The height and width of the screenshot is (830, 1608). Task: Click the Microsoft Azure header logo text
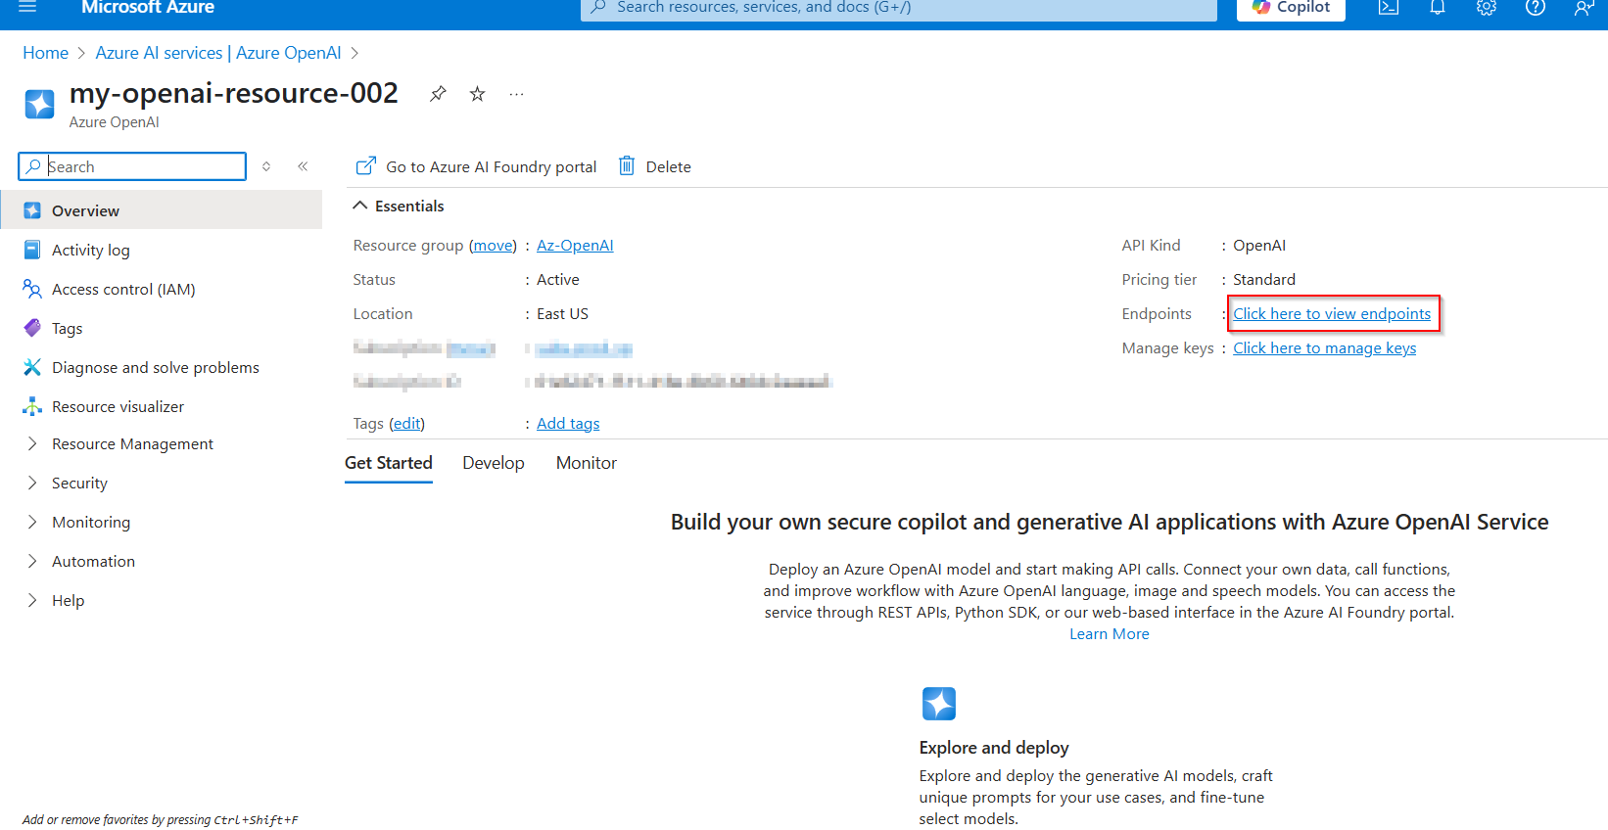coord(148,8)
